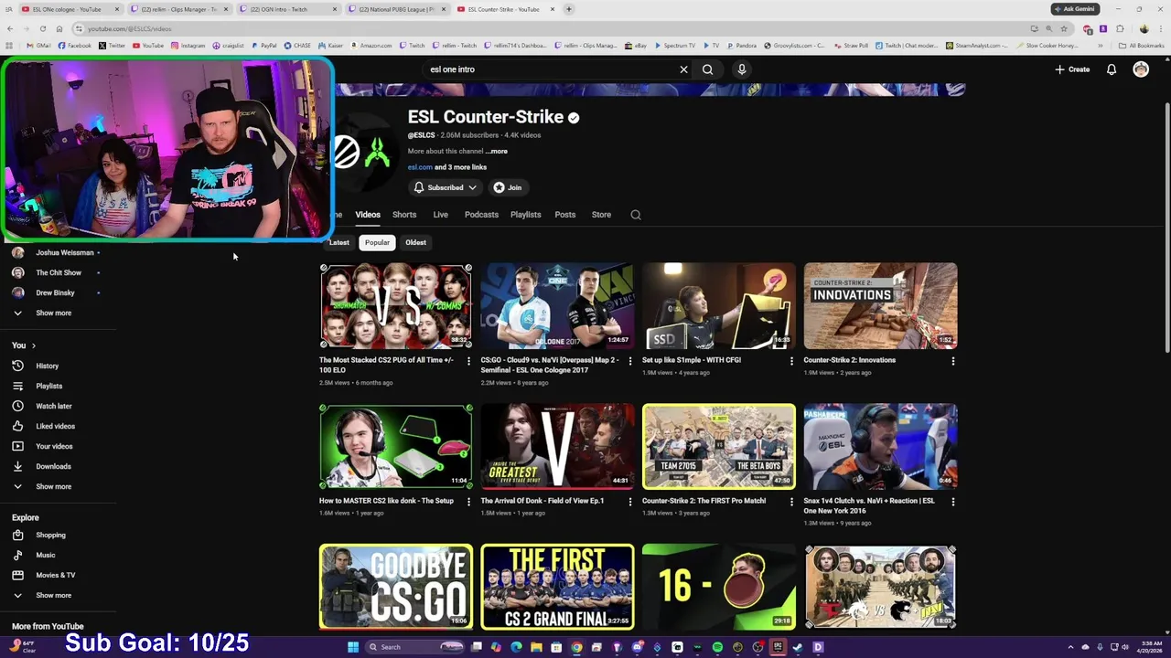This screenshot has width=1171, height=658.
Task: Open the esl.com channel link
Action: click(x=420, y=167)
